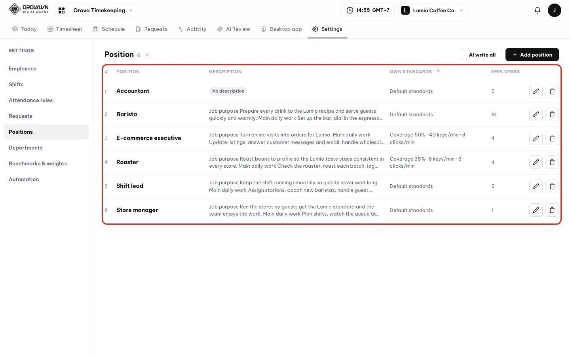Show help next to Position title
The height and width of the screenshot is (356, 570).
pyautogui.click(x=147, y=55)
